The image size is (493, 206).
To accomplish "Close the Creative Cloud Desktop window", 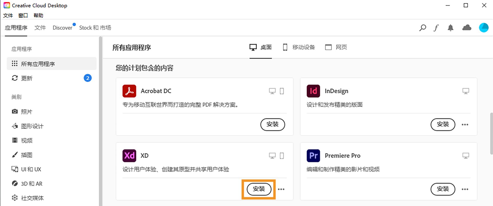I will tap(484, 5).
